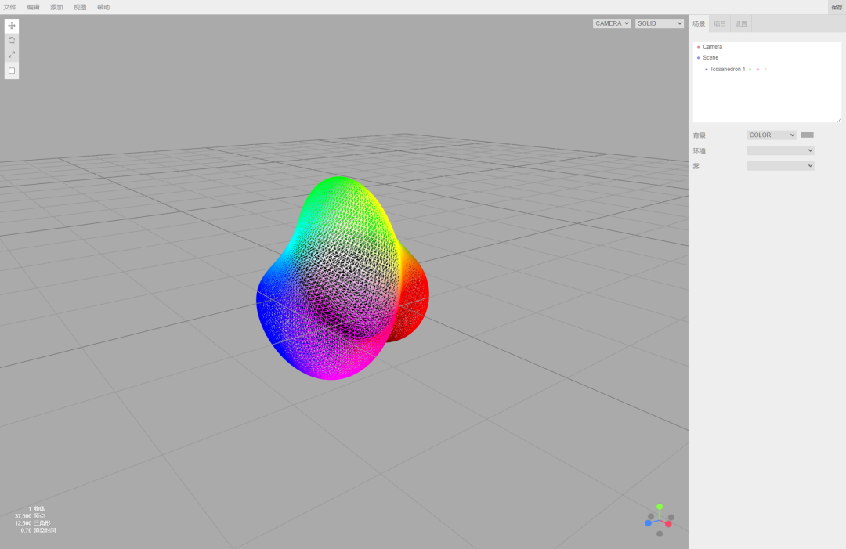Select the translate (move) tool
The image size is (846, 549).
(11, 25)
